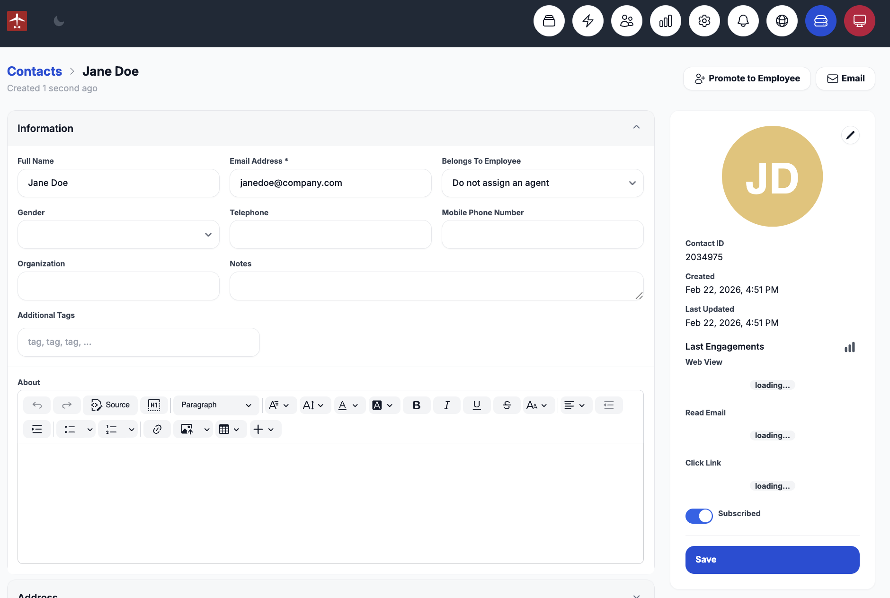890x598 pixels.
Task: Go back to Contacts breadcrumb link
Action: click(35, 71)
